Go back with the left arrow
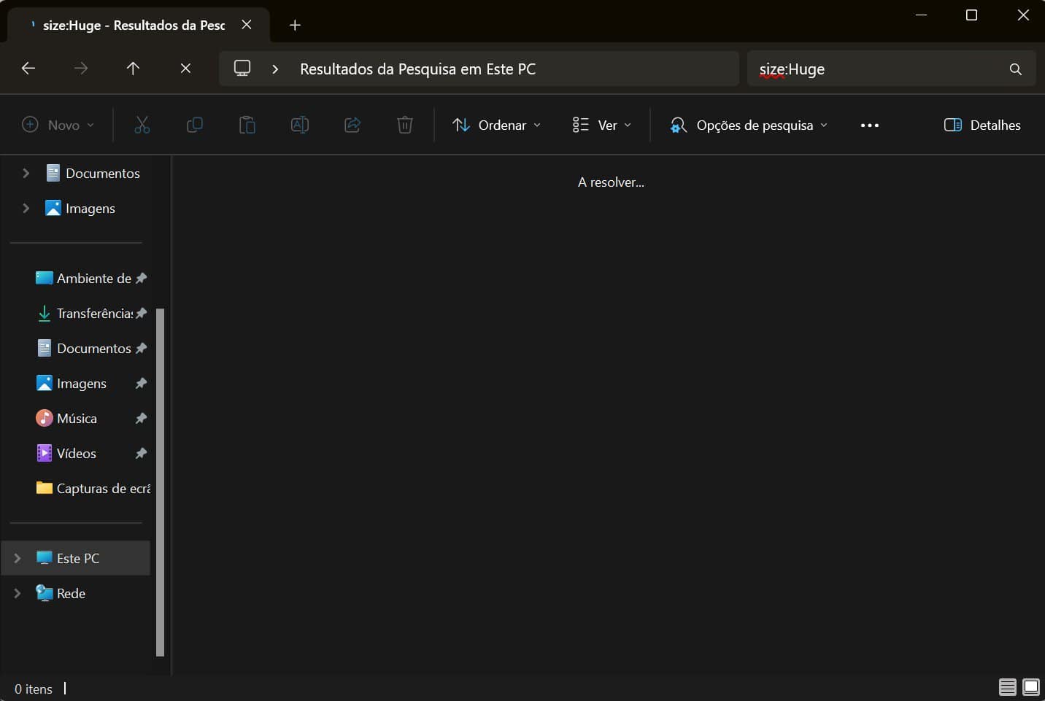 pyautogui.click(x=28, y=68)
